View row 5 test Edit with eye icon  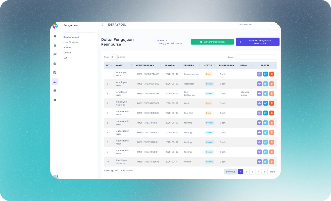[x=259, y=113]
